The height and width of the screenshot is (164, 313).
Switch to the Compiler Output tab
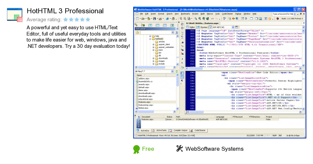point(179,130)
